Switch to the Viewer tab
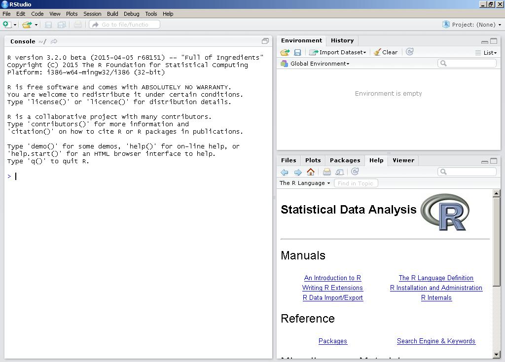This screenshot has height=362, width=505. [x=403, y=160]
